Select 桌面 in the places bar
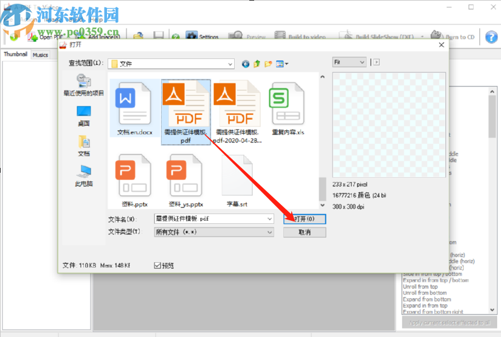501x337 pixels. click(84, 116)
